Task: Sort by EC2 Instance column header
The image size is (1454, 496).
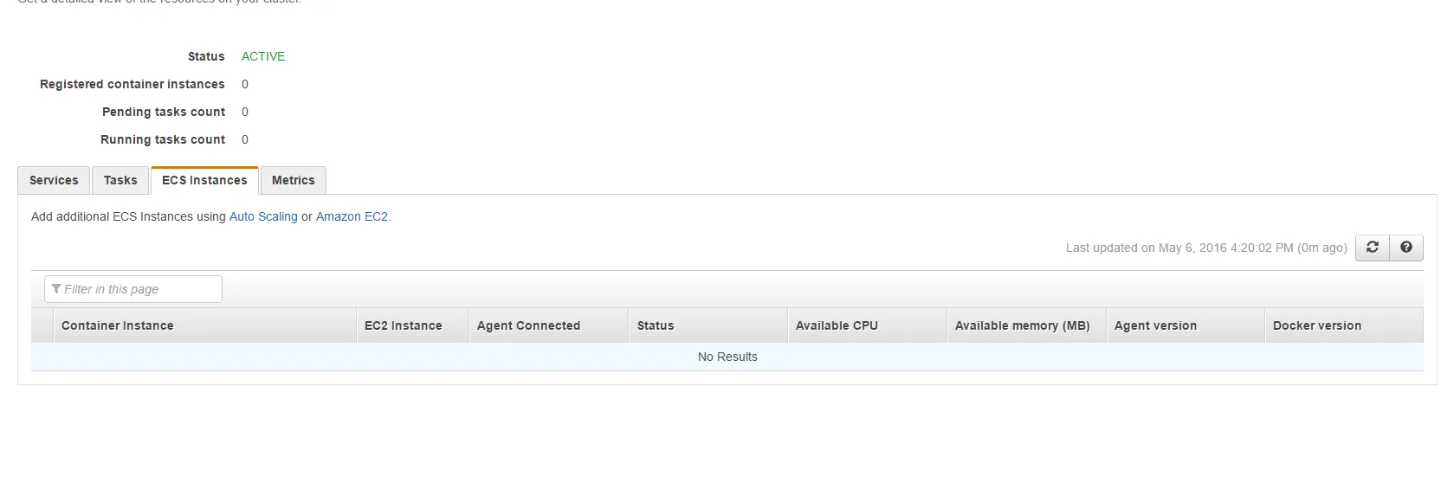Action: (404, 325)
